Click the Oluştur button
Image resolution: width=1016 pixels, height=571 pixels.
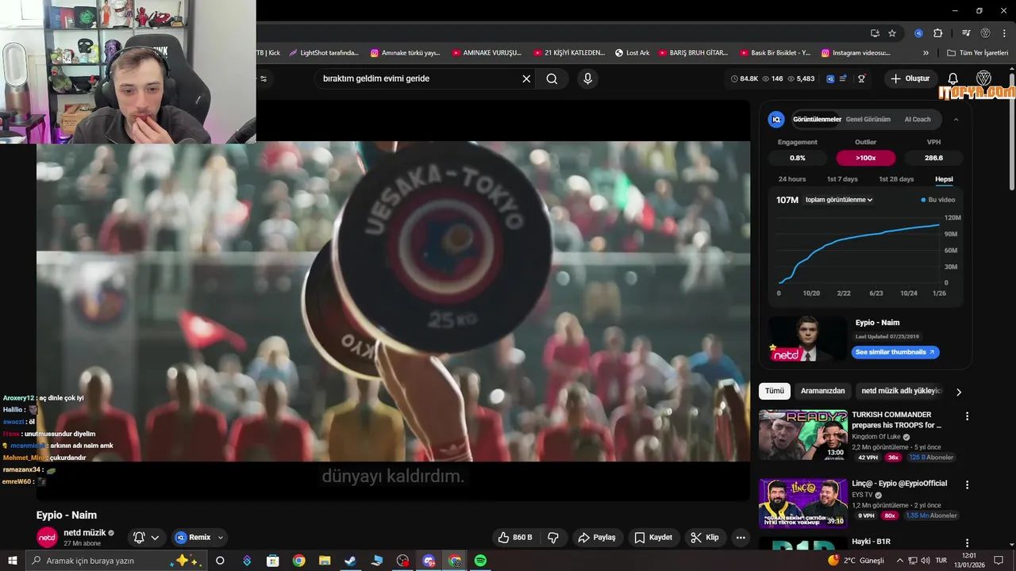click(910, 79)
